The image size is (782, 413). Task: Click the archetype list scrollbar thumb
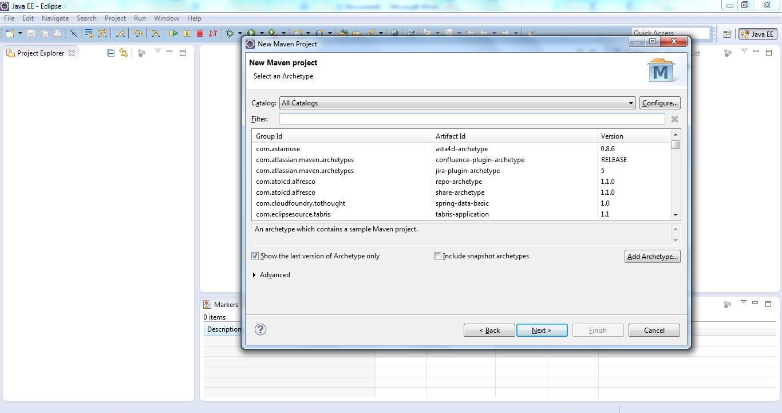676,145
